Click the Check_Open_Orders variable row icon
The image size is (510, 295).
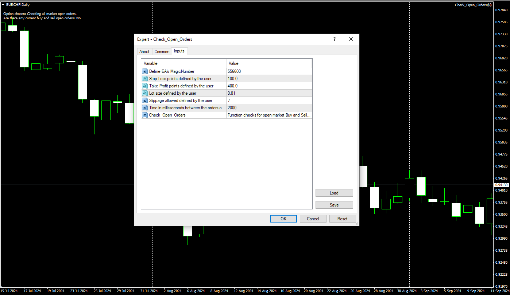[x=145, y=115]
